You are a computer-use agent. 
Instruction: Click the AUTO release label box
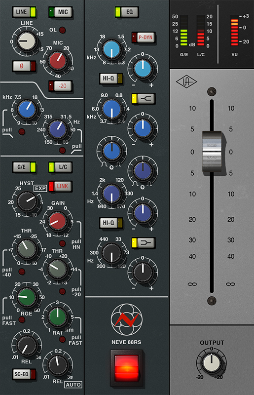tap(73, 385)
